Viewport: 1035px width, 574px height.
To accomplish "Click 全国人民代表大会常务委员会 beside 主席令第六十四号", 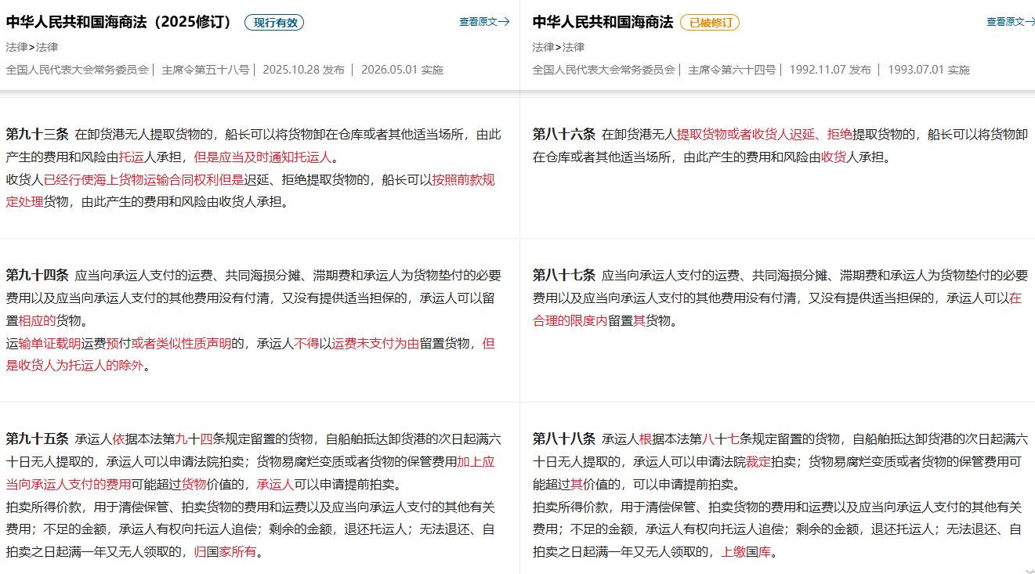I will 604,70.
